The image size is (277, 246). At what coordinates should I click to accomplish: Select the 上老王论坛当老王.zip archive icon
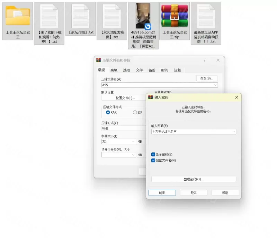click(175, 16)
